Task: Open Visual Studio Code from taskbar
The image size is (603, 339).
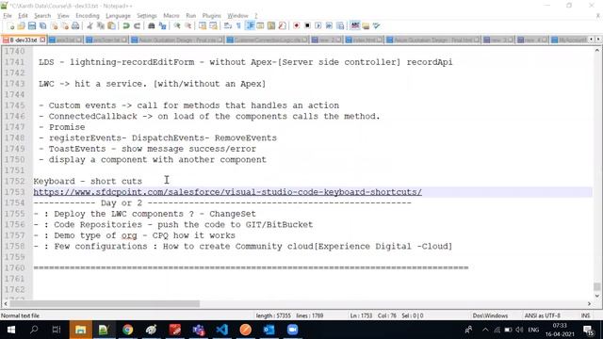Action: (222, 330)
